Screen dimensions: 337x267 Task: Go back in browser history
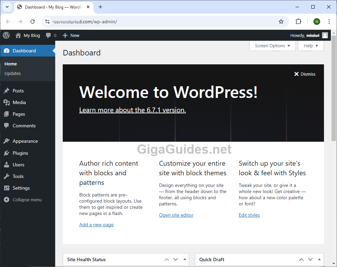pos(8,22)
